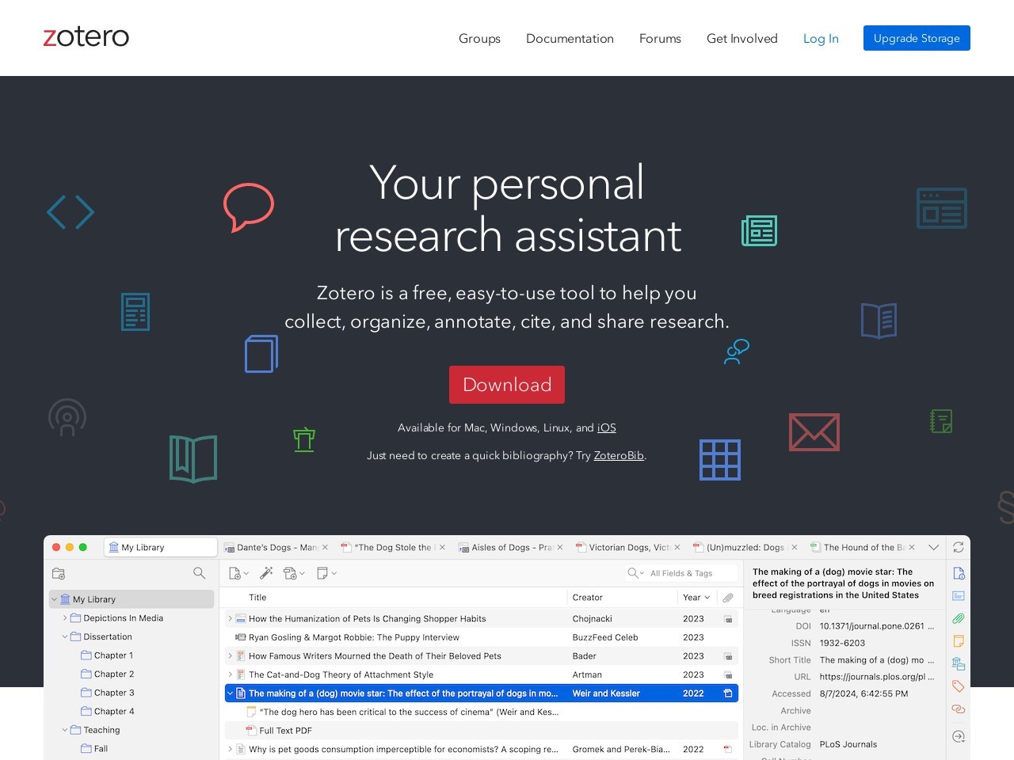Click the Upgrade Storage button
1014x760 pixels.
tap(917, 38)
